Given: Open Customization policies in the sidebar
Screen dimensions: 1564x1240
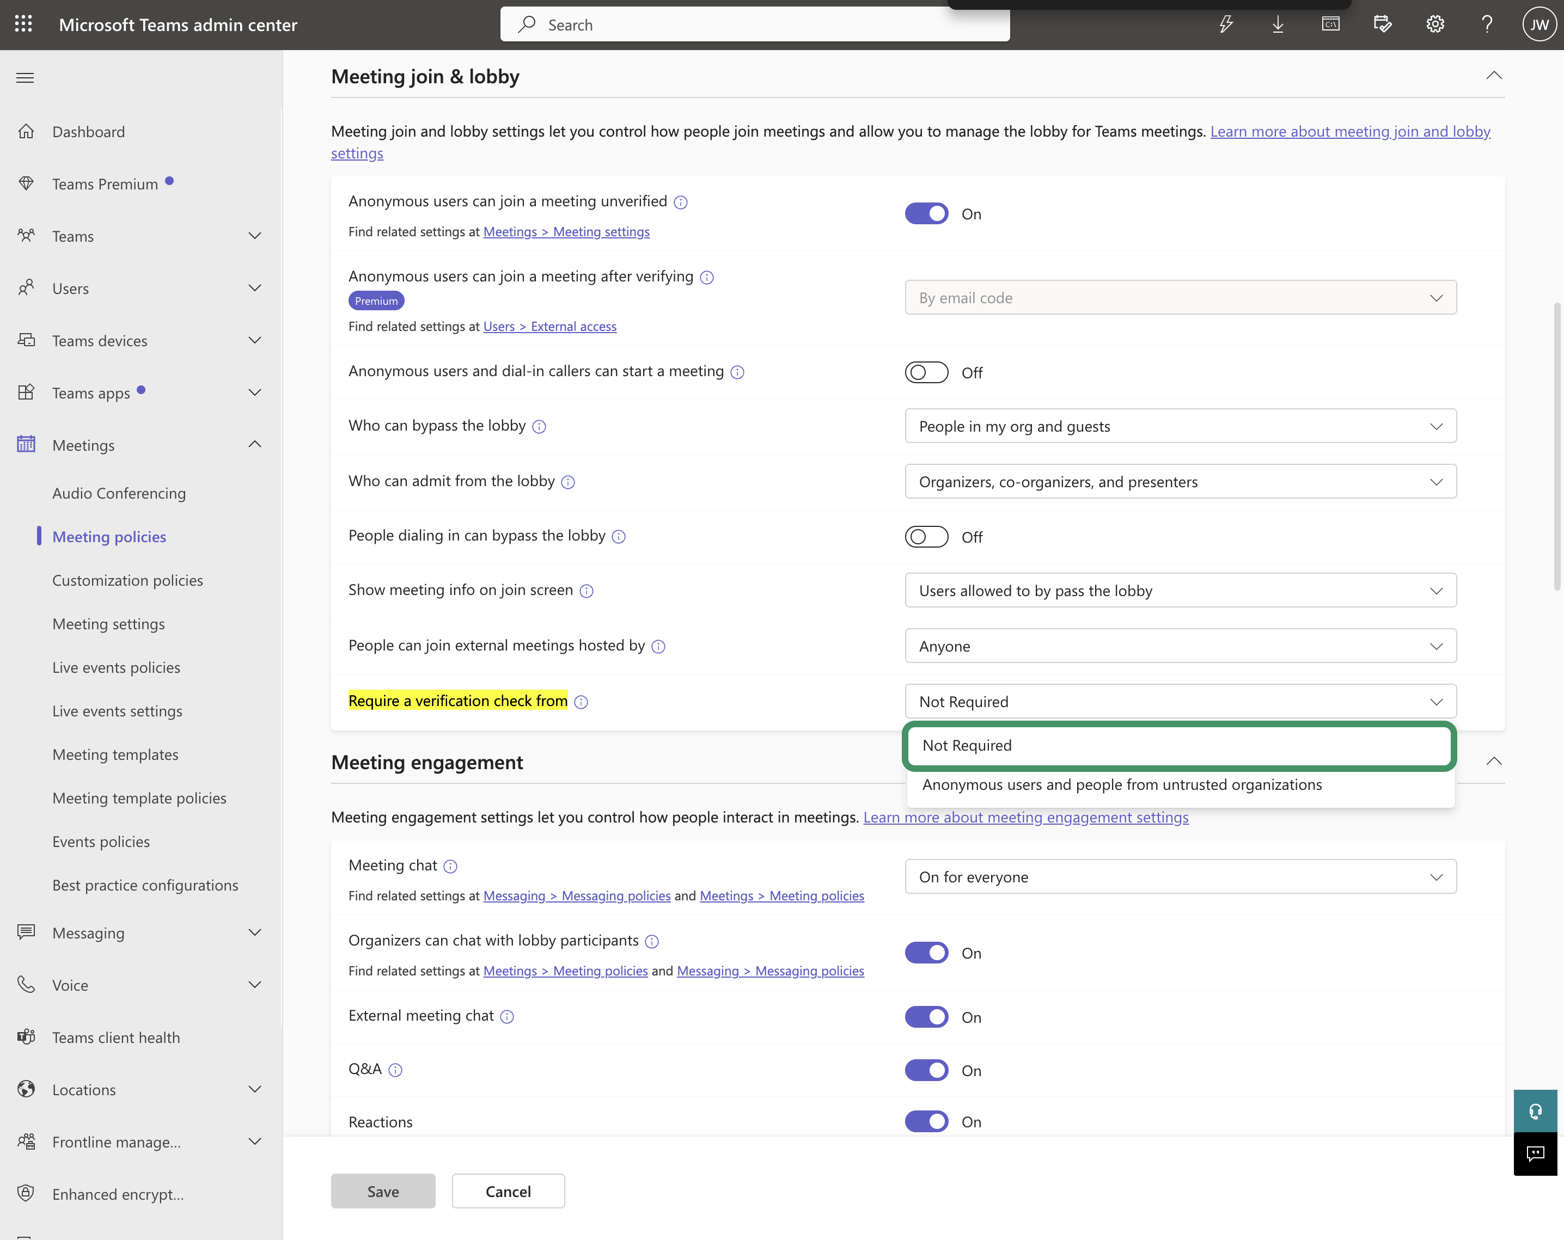Looking at the screenshot, I should tap(127, 580).
